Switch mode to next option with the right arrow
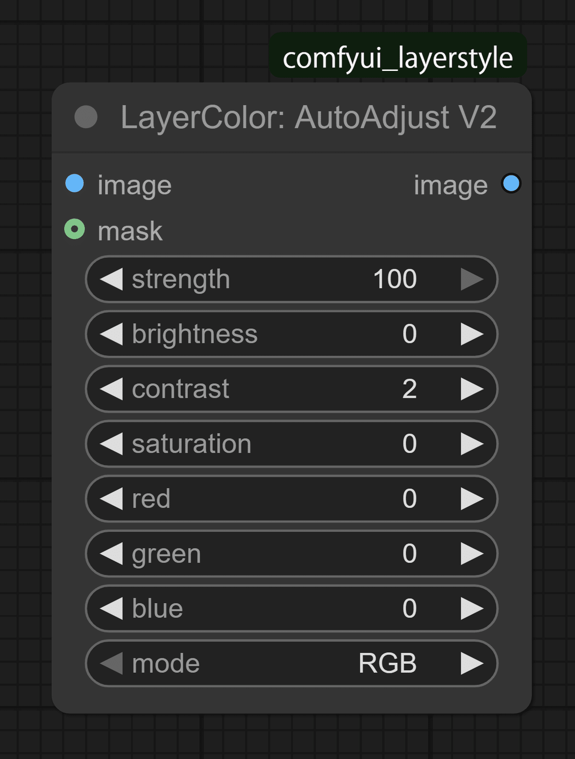The width and height of the screenshot is (575, 759). tap(471, 664)
